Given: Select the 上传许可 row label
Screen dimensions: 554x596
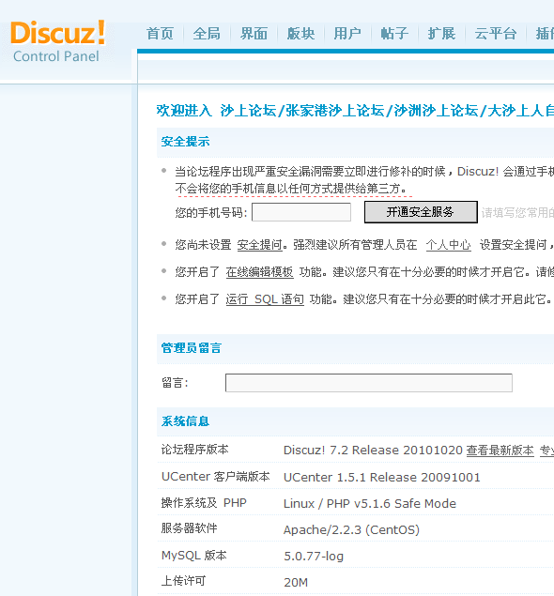Looking at the screenshot, I should click(x=183, y=581).
